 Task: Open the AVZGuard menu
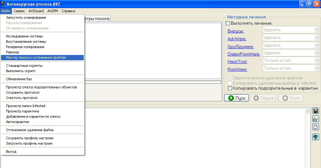[36, 11]
